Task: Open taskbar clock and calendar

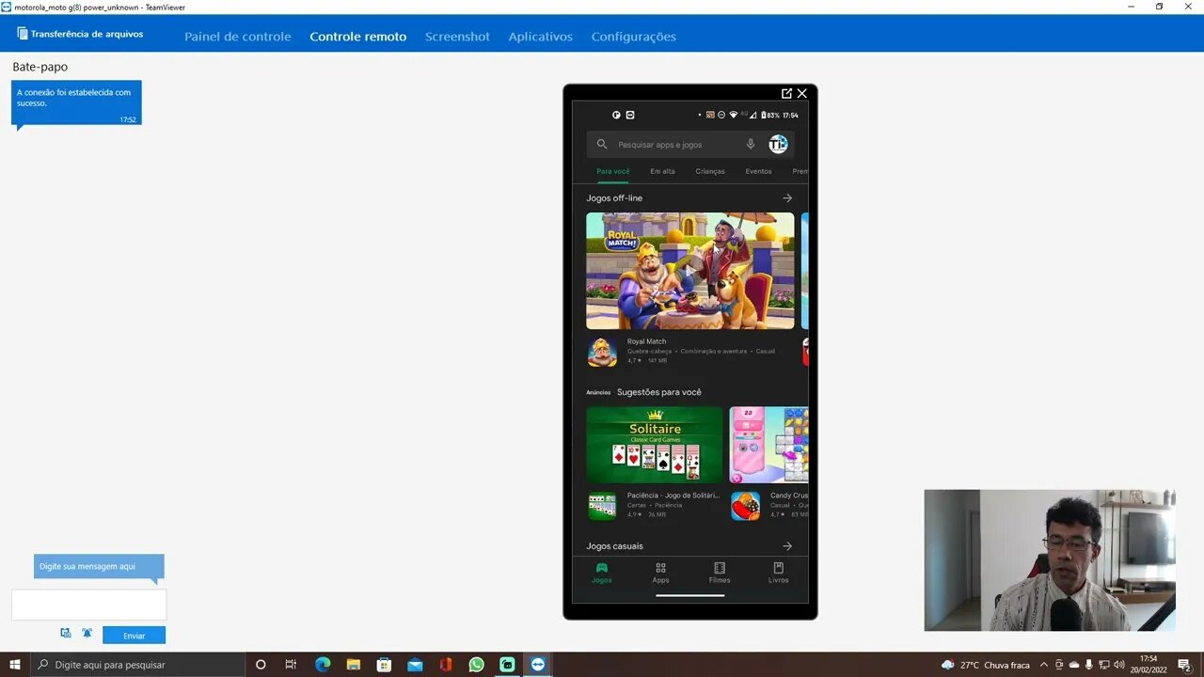Action: tap(1149, 665)
